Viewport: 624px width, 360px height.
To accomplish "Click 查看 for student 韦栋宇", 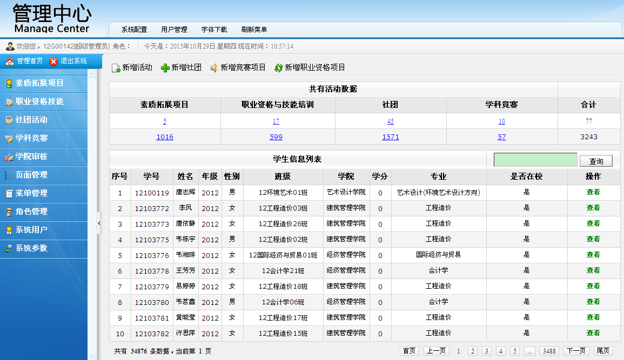I will click(593, 239).
